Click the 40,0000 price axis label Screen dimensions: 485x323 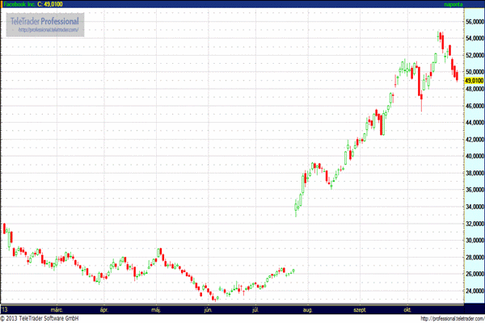tap(474, 156)
